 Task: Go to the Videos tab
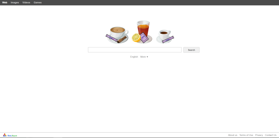(x=26, y=2)
